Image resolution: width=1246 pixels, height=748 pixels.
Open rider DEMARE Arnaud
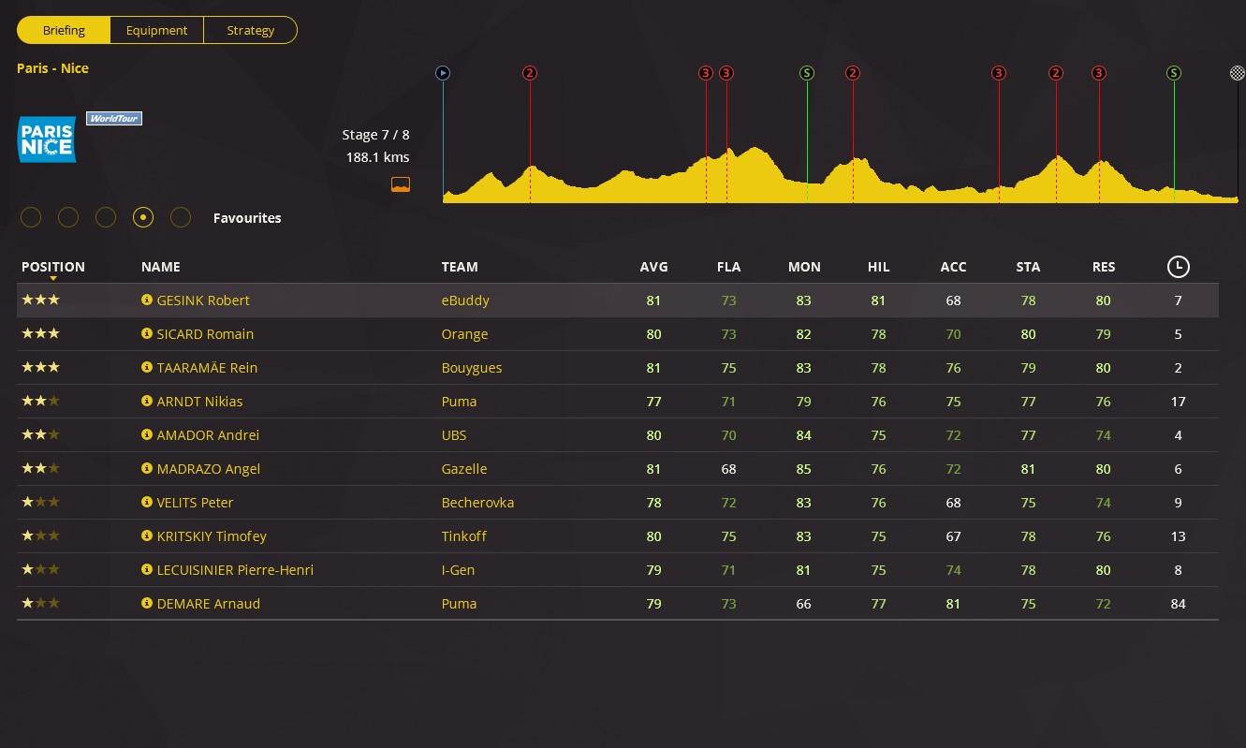(209, 604)
